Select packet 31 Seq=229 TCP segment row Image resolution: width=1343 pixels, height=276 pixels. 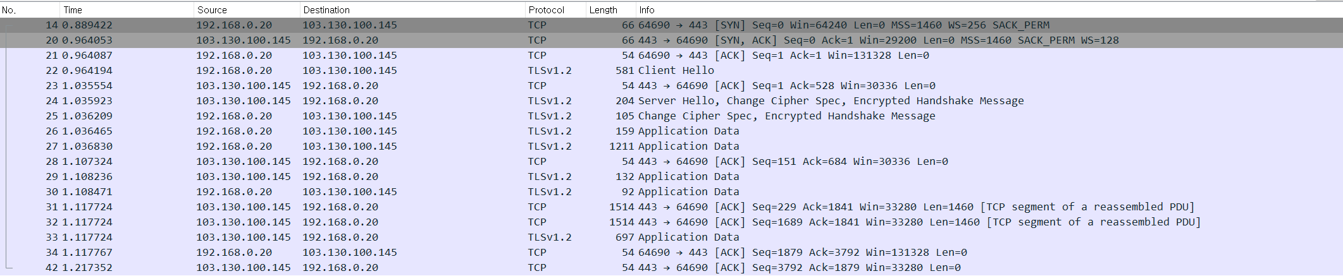[x=671, y=207]
